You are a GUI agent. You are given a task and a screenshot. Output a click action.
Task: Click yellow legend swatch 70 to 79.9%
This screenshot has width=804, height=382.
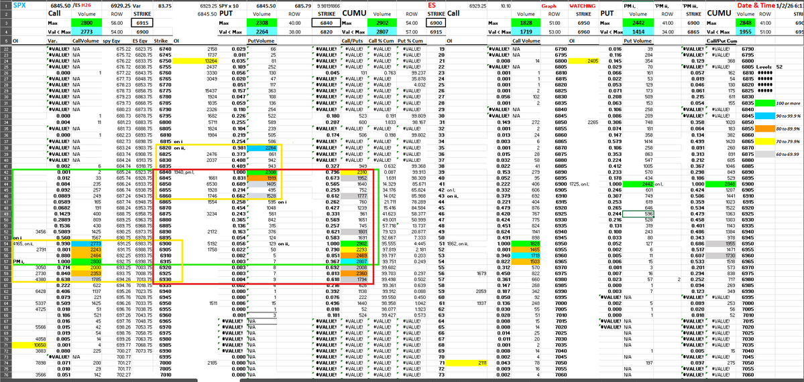click(765, 142)
